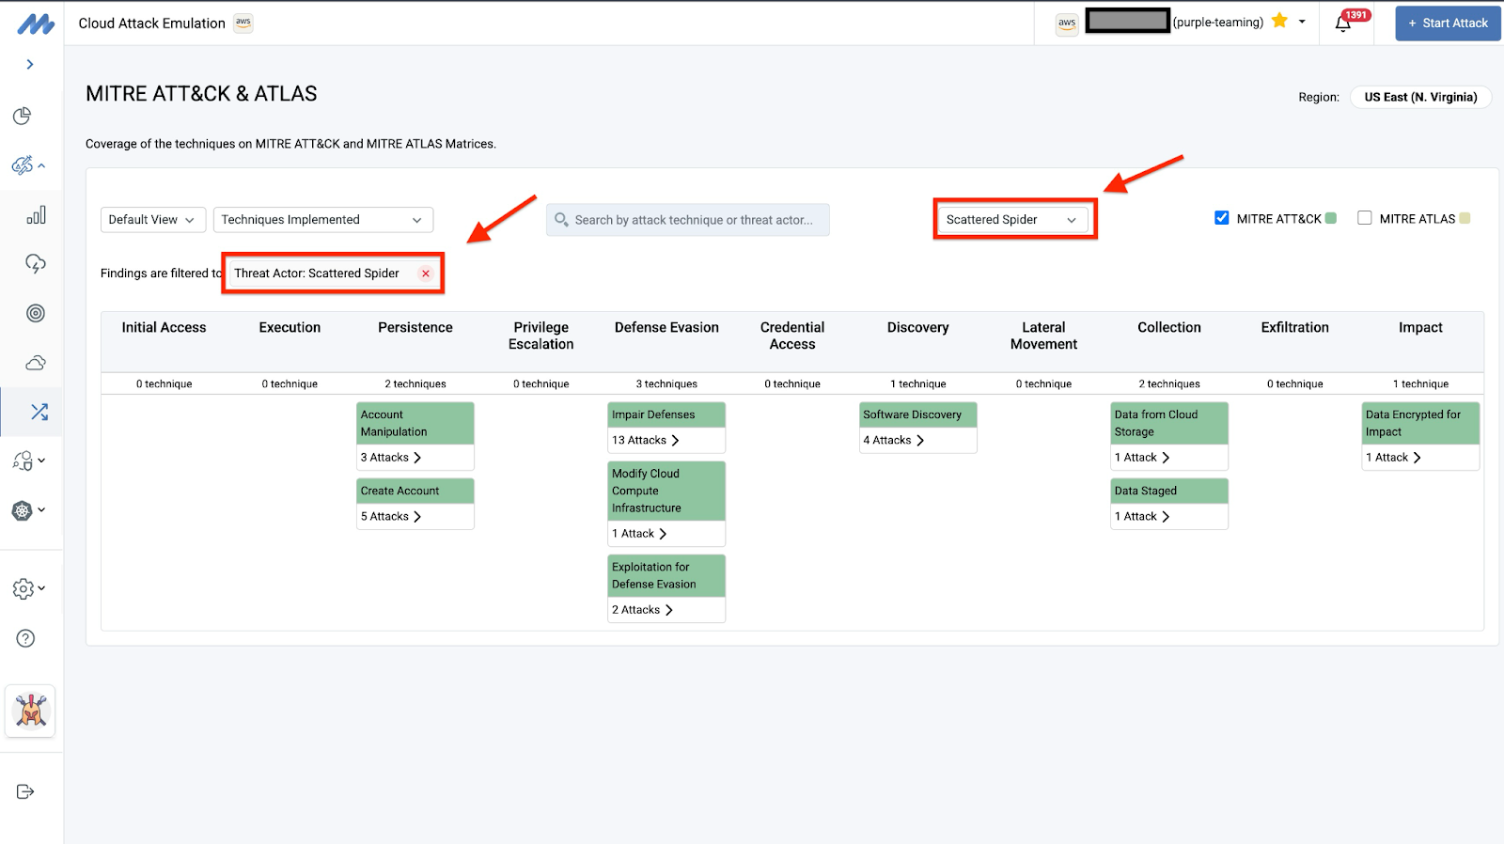Open the help question mark icon

coord(26,638)
